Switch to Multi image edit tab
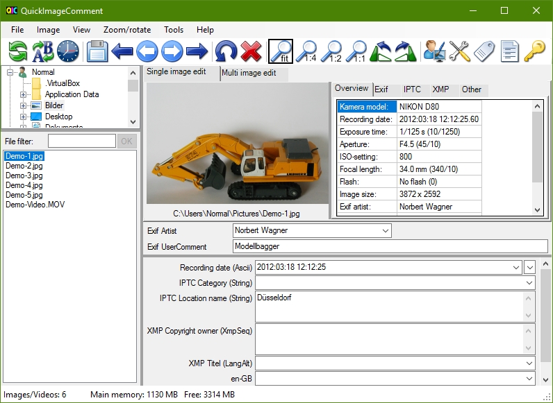The width and height of the screenshot is (553, 403). pyautogui.click(x=254, y=74)
